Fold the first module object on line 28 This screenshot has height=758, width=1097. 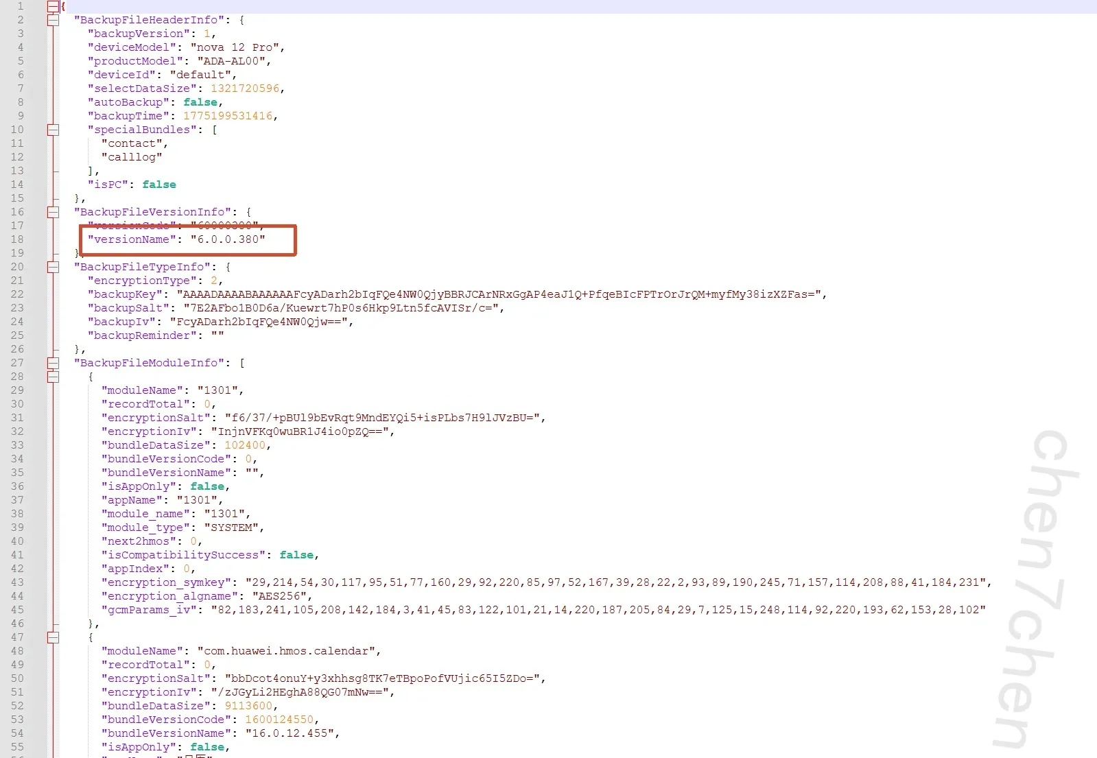tap(53, 377)
